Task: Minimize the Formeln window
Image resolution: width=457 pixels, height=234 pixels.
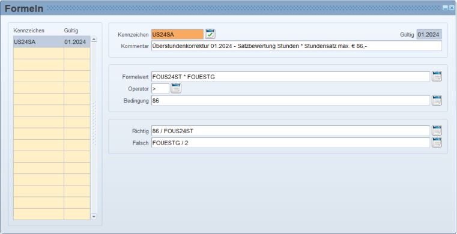Action: tap(445, 8)
